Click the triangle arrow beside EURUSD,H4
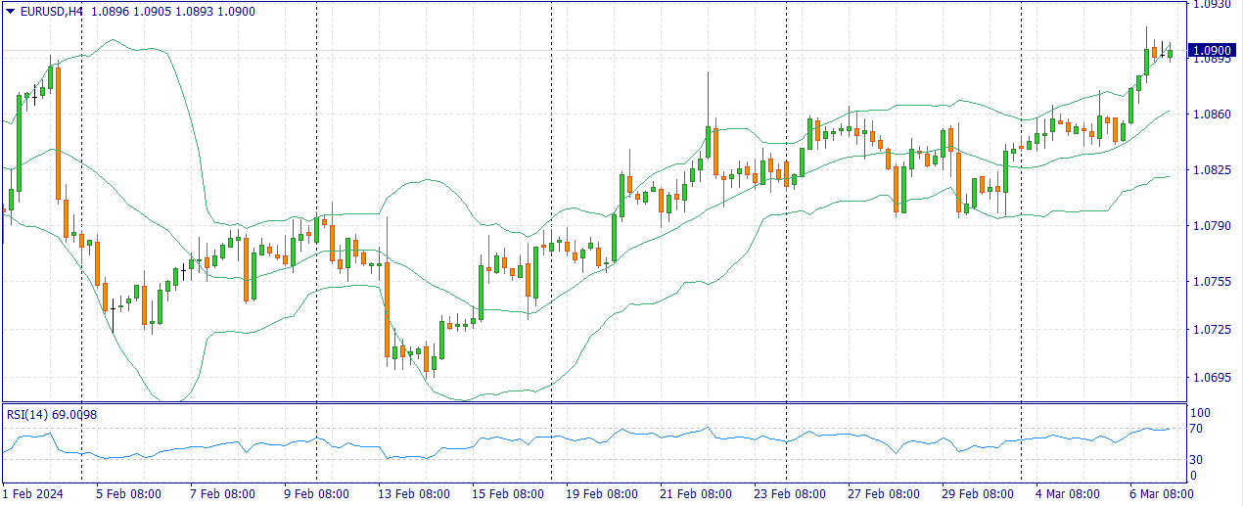Image resolution: width=1243 pixels, height=506 pixels. pos(11,10)
